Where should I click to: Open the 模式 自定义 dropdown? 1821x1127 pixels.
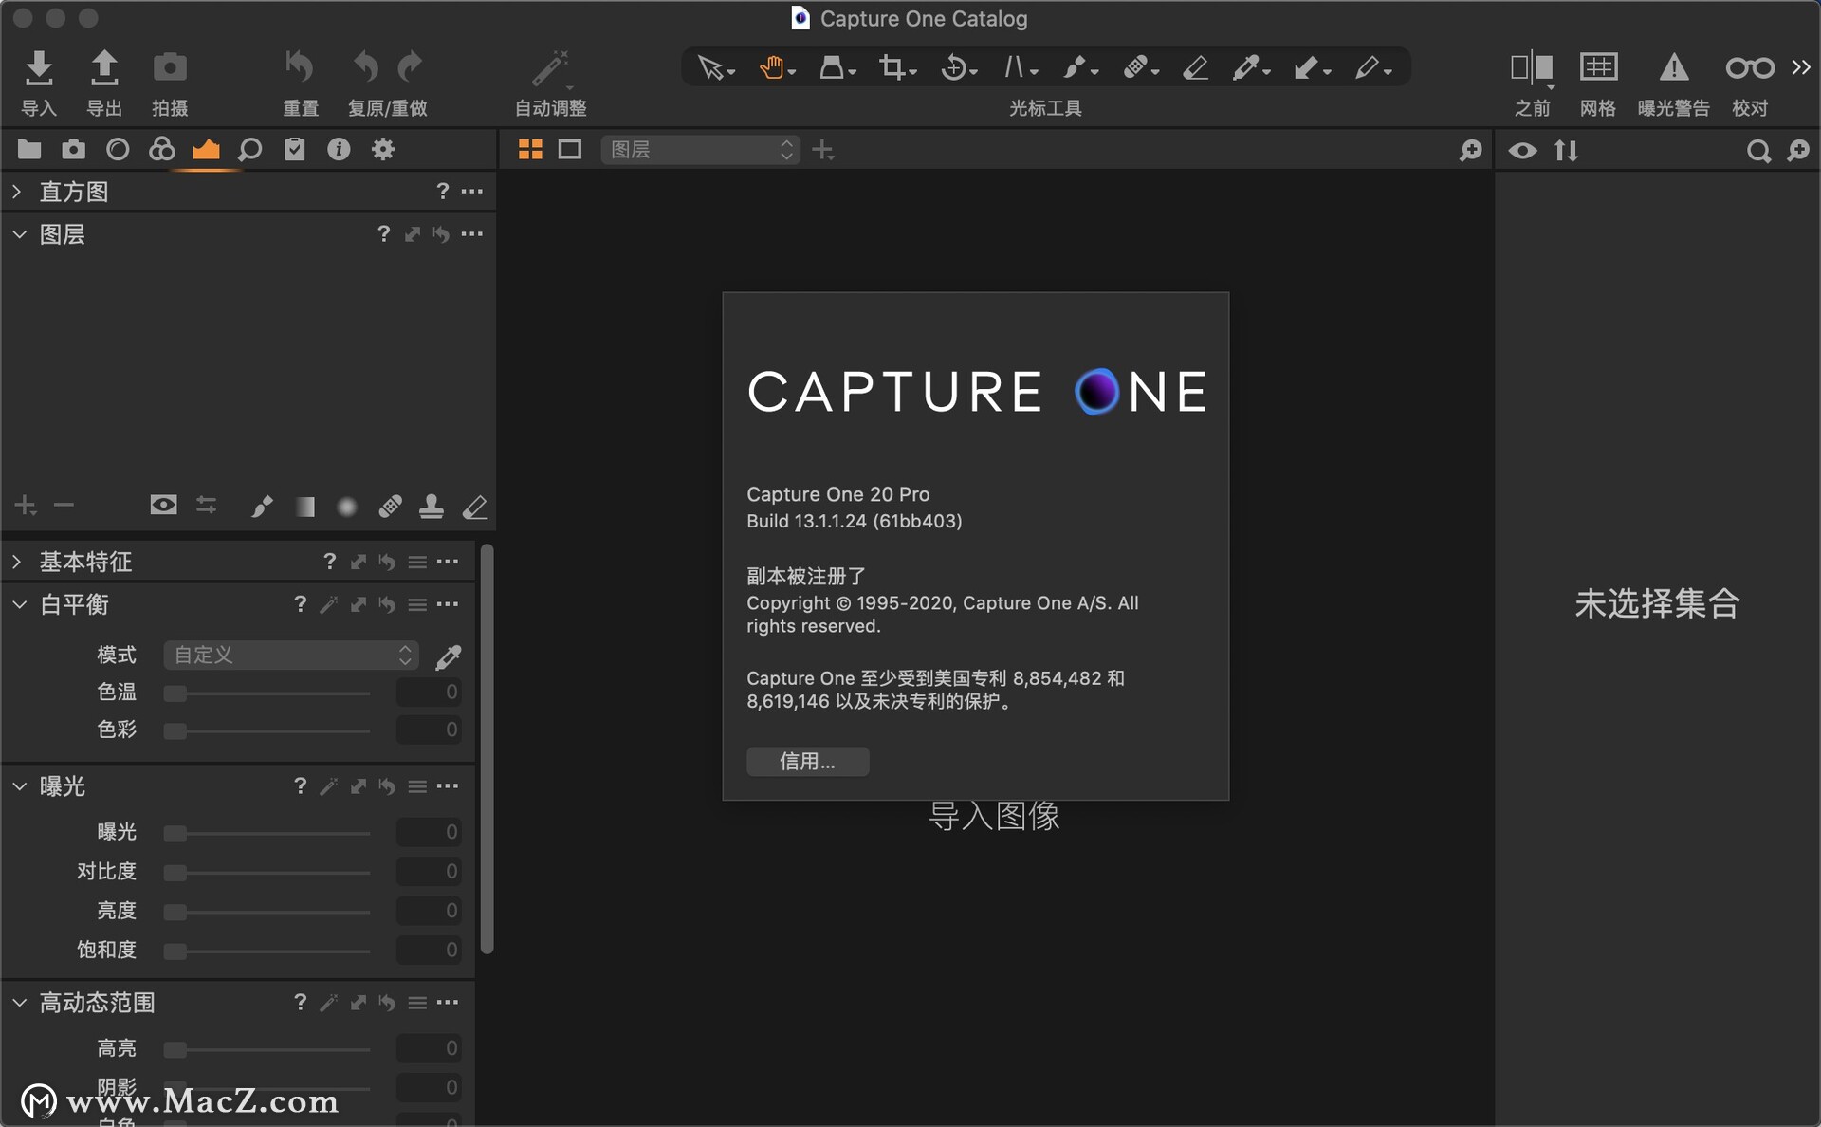pyautogui.click(x=291, y=655)
